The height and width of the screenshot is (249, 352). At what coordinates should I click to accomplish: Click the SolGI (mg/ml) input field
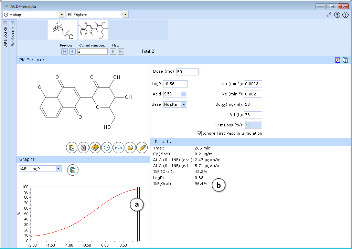253,104
